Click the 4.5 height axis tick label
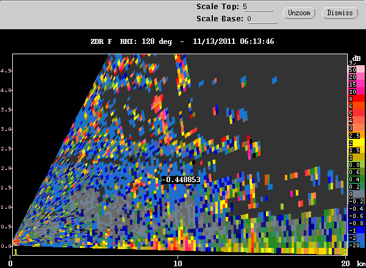 [5, 71]
